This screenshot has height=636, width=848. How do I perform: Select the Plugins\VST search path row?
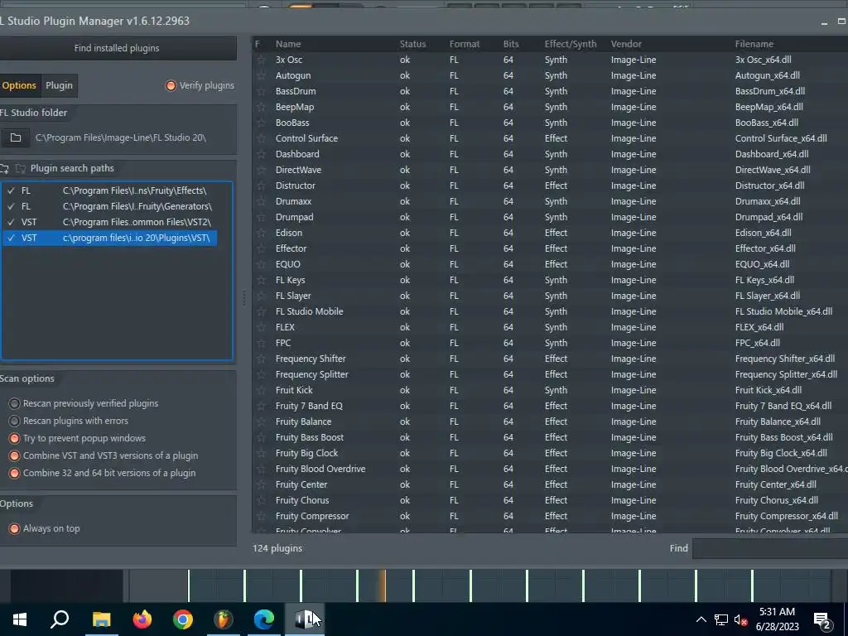click(110, 238)
